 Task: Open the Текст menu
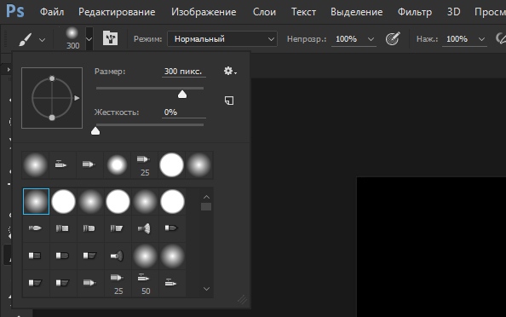point(303,12)
